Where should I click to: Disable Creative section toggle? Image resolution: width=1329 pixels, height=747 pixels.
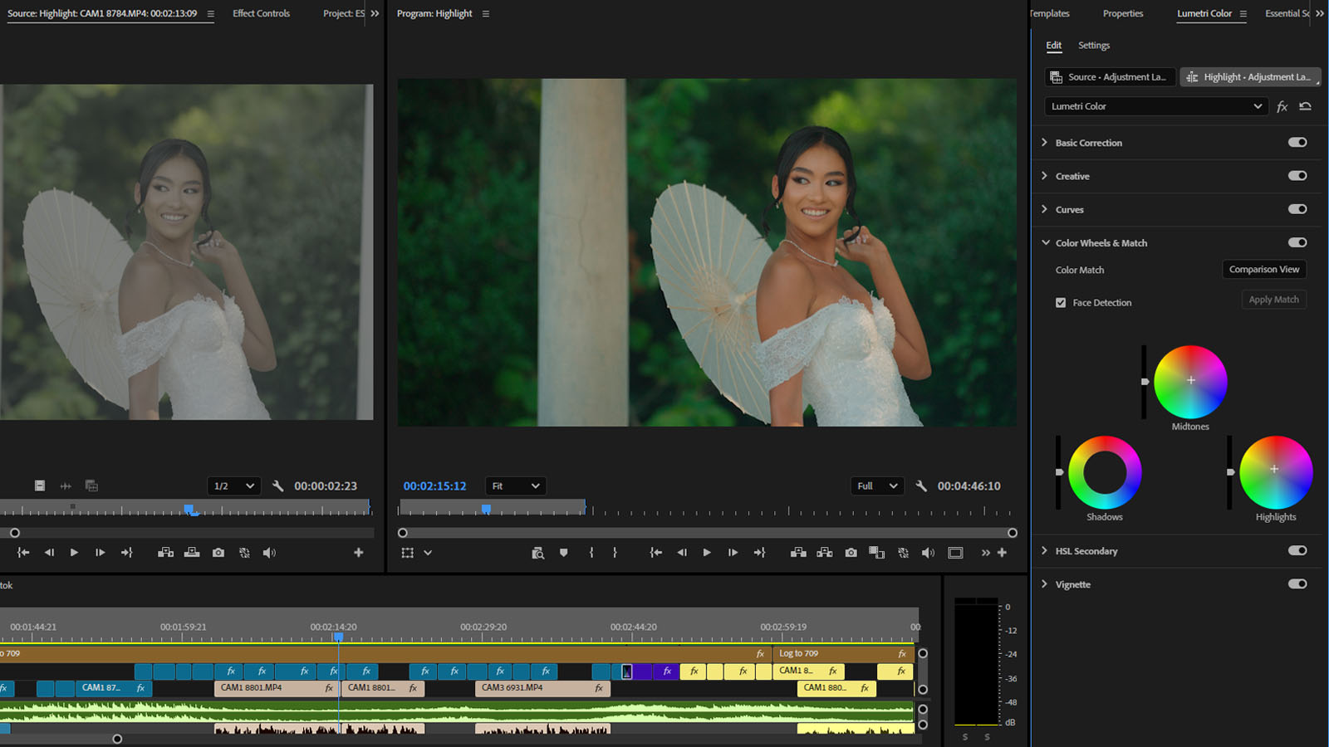(1297, 175)
